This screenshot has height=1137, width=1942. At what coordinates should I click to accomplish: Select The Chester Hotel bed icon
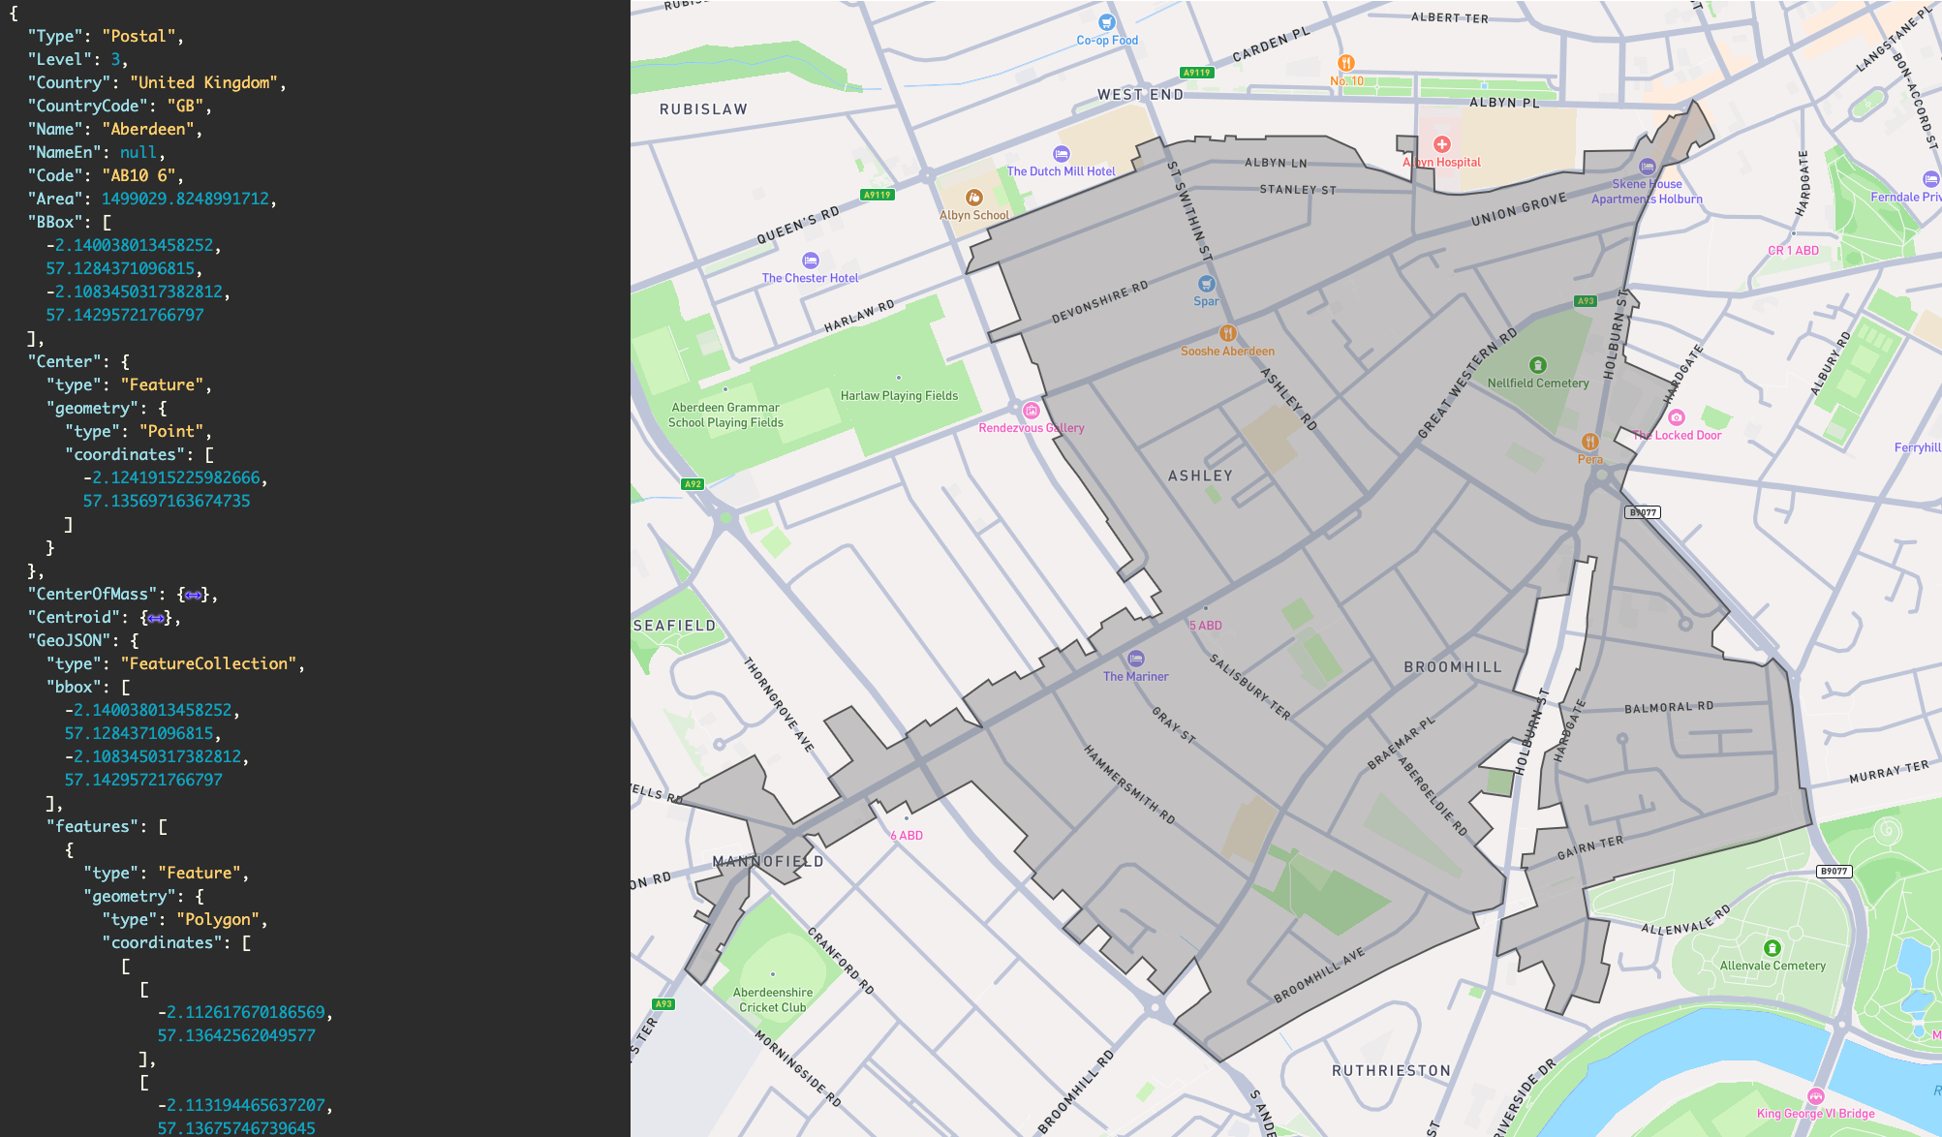pyautogui.click(x=811, y=261)
